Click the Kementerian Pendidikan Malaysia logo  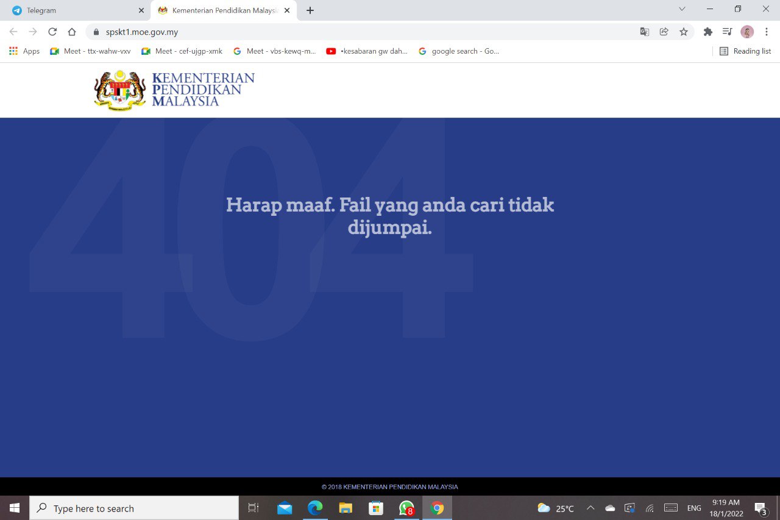tap(174, 90)
